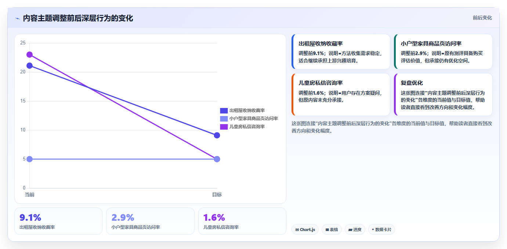The height and width of the screenshot is (249, 507).
Task: Click the 表格 tag chip
Action: pyautogui.click(x=332, y=230)
